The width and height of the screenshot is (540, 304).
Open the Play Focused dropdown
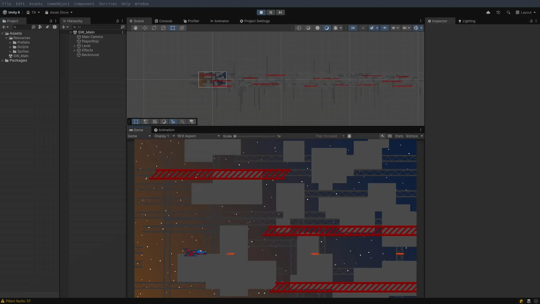tap(330, 136)
